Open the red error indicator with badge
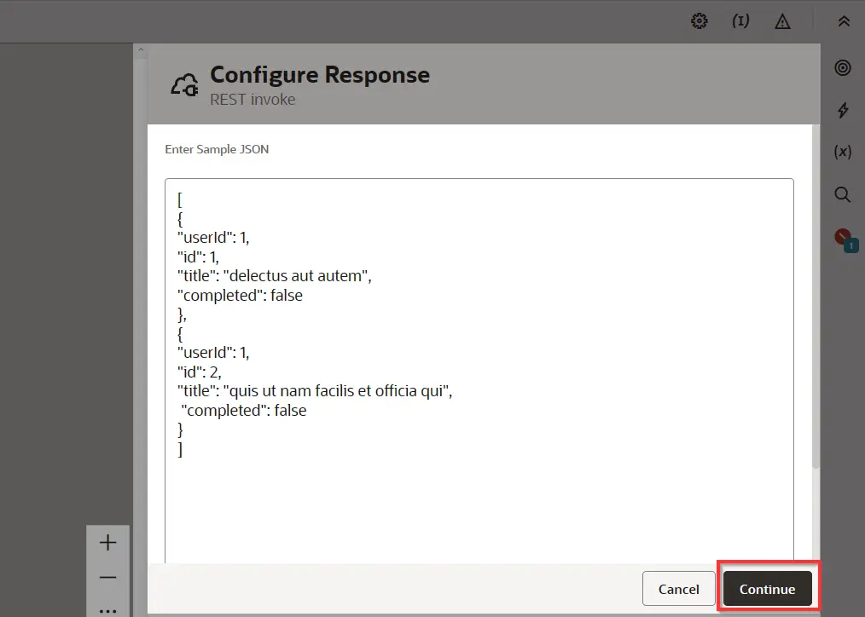Image resolution: width=865 pixels, height=617 pixels. (844, 239)
